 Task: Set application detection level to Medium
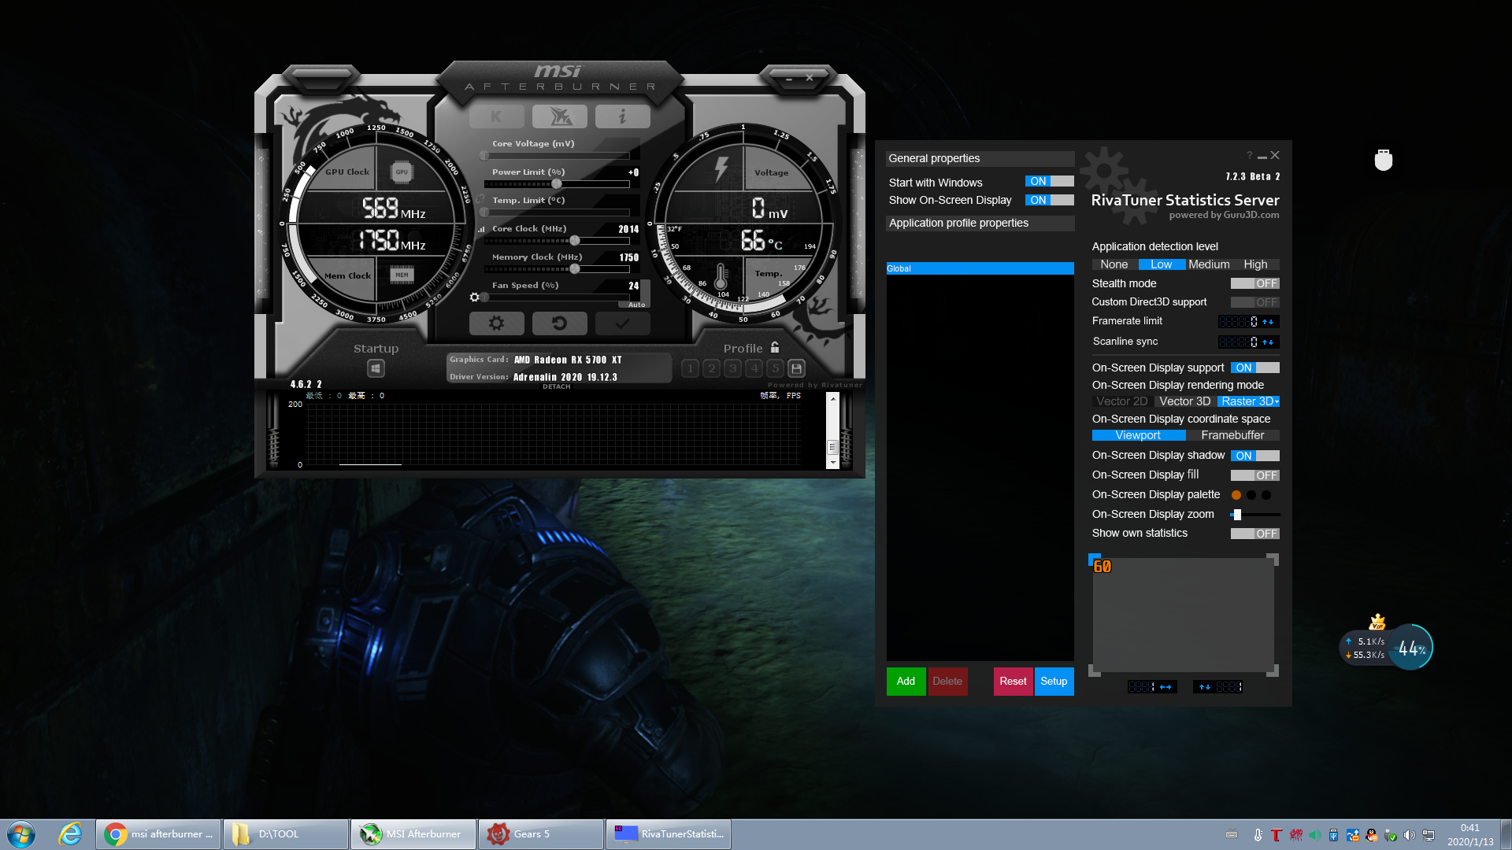pyautogui.click(x=1209, y=264)
